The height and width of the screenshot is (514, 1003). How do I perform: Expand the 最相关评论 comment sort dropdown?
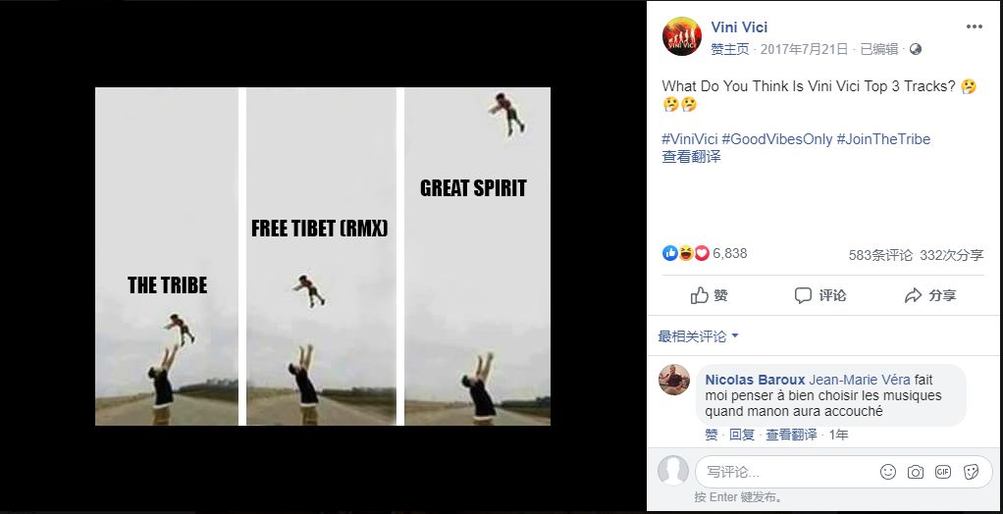pos(699,336)
